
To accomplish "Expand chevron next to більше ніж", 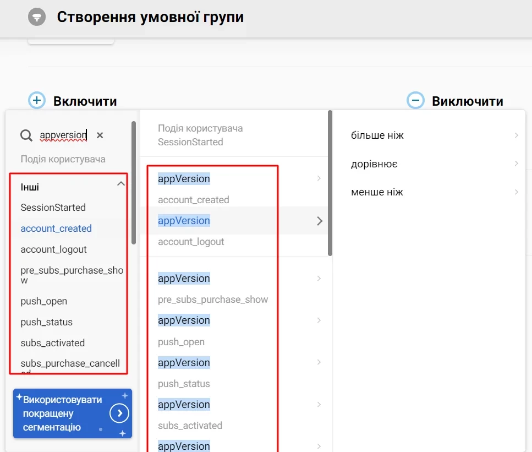I will pos(517,135).
